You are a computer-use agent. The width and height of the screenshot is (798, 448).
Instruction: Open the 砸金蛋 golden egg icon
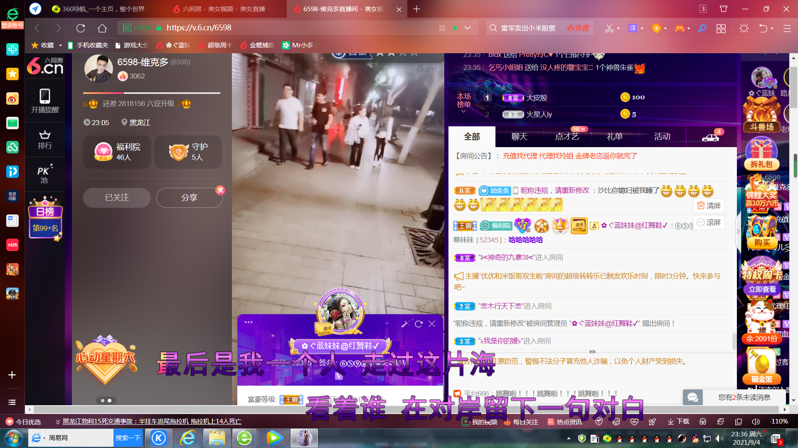click(x=761, y=367)
